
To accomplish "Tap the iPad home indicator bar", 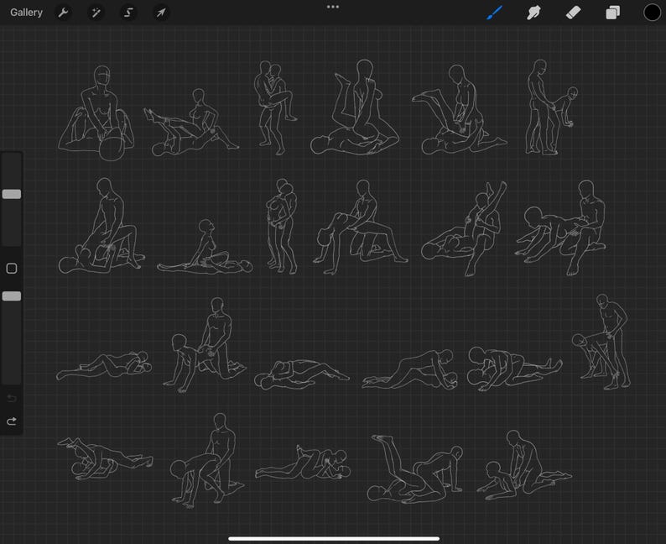I will point(334,539).
